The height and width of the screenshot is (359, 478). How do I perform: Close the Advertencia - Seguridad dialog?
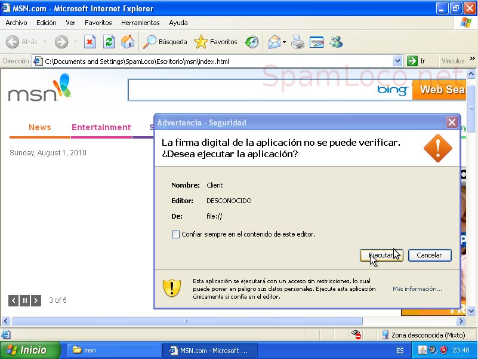pos(452,122)
